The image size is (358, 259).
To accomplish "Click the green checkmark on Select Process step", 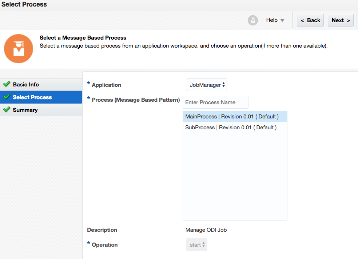I will click(x=7, y=97).
